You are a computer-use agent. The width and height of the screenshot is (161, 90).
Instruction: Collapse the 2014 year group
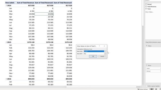[6, 5]
